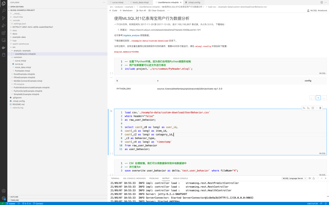The width and height of the screenshot is (329, 205).
Task: Open the SQL CONSOLE: MESSAGES tab
Action: 134,179
